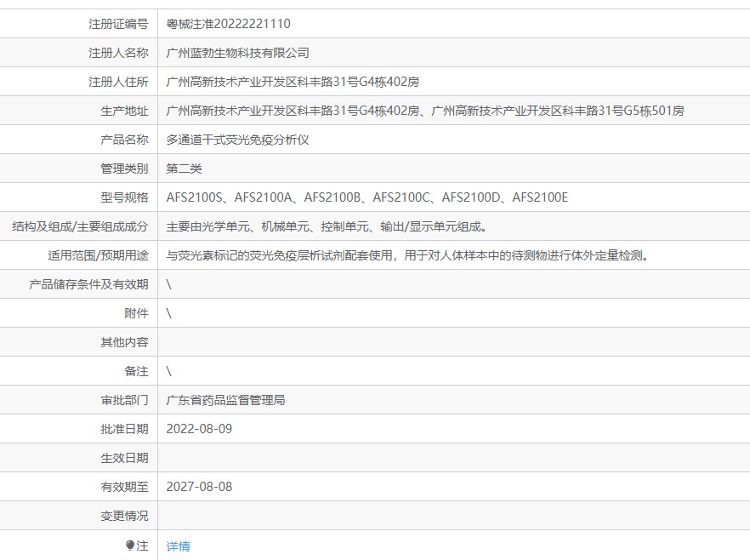Image resolution: width=750 pixels, height=560 pixels.
Task: Click the model list starting with AFS2100S
Action: (x=366, y=197)
